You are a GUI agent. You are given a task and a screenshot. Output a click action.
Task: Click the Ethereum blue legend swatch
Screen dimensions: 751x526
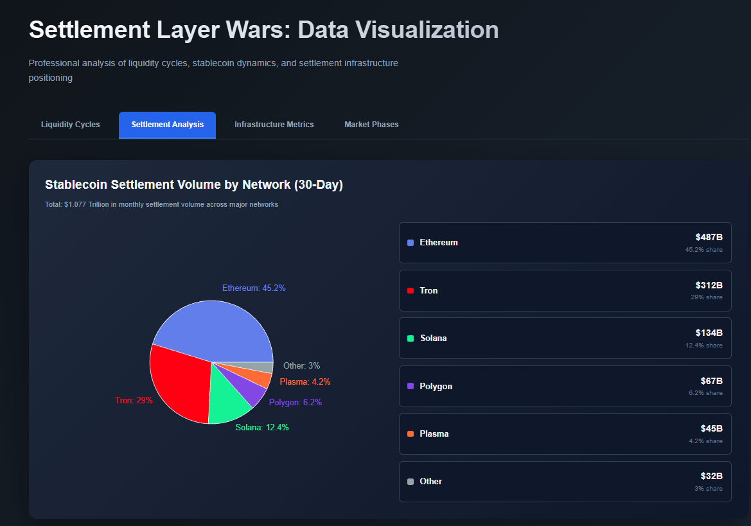(411, 243)
